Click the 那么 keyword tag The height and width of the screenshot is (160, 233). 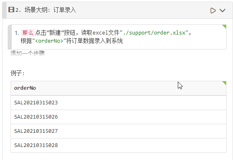click(x=28, y=32)
